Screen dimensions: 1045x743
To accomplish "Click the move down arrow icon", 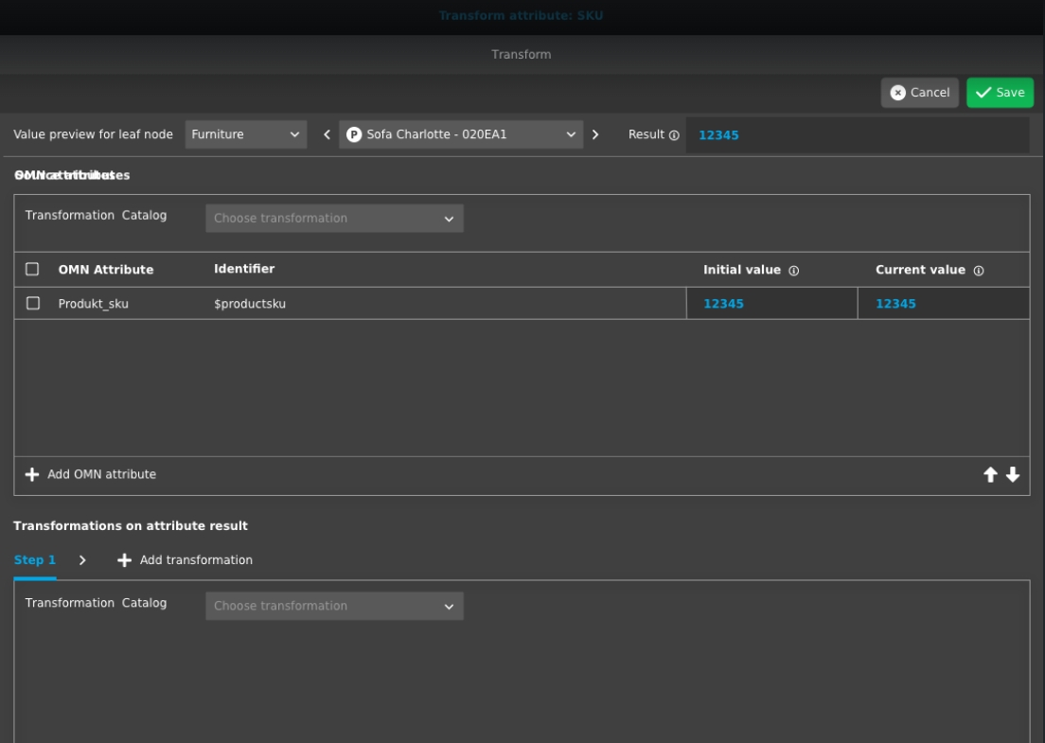I will point(1013,475).
